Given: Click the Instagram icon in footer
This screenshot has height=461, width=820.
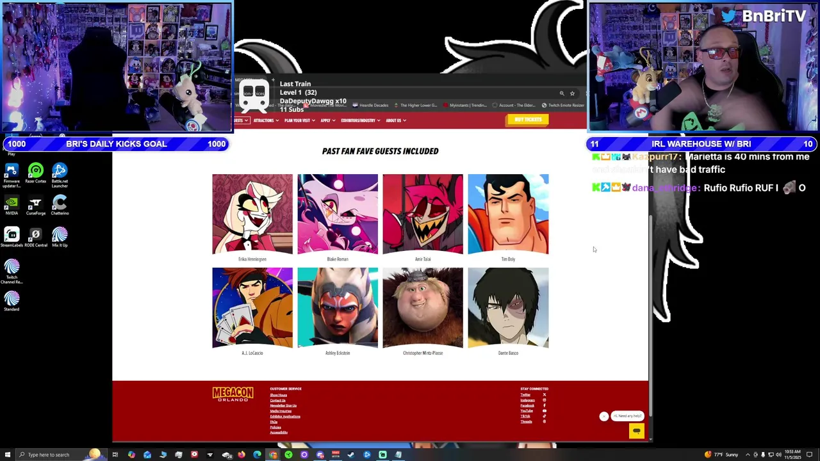Looking at the screenshot, I should click(545, 400).
